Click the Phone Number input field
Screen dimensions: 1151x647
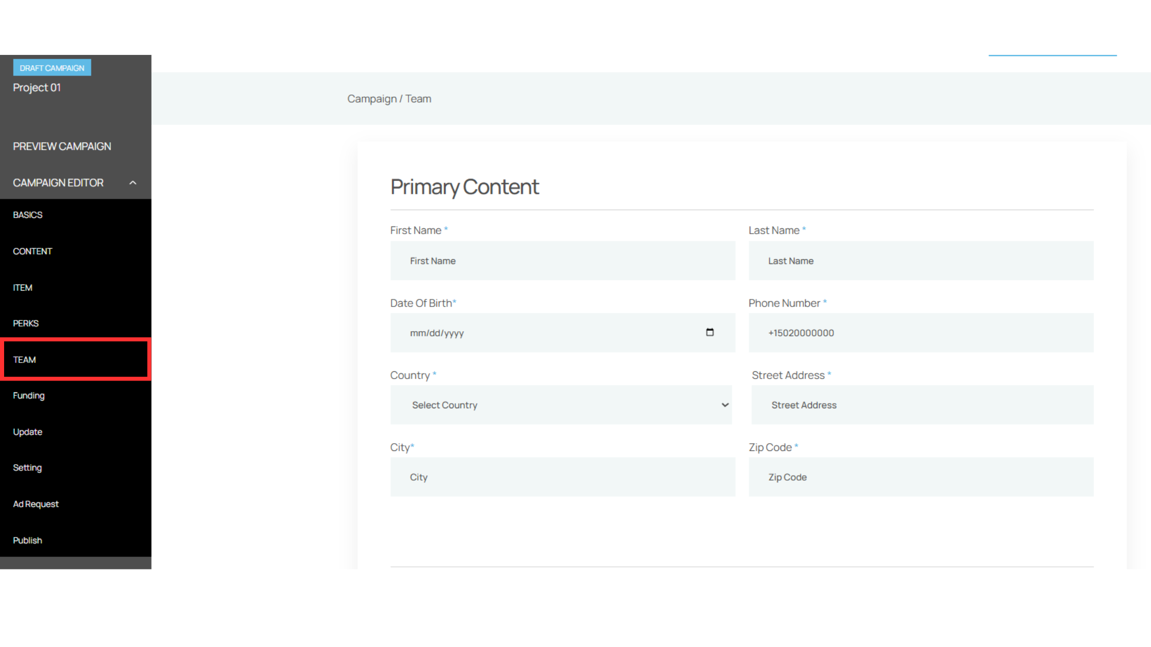(x=921, y=333)
